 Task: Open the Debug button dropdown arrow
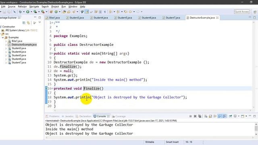pyautogui.click(x=24, y=12)
